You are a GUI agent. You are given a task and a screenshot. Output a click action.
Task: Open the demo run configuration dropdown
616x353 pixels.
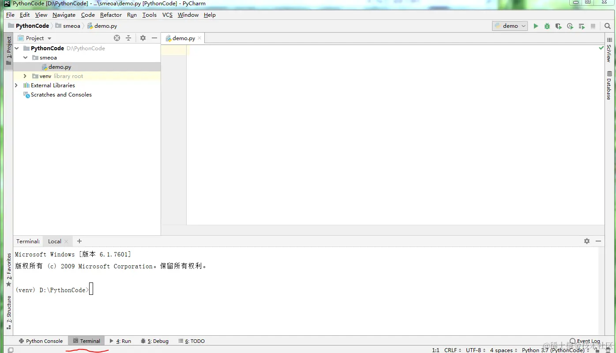tap(523, 26)
